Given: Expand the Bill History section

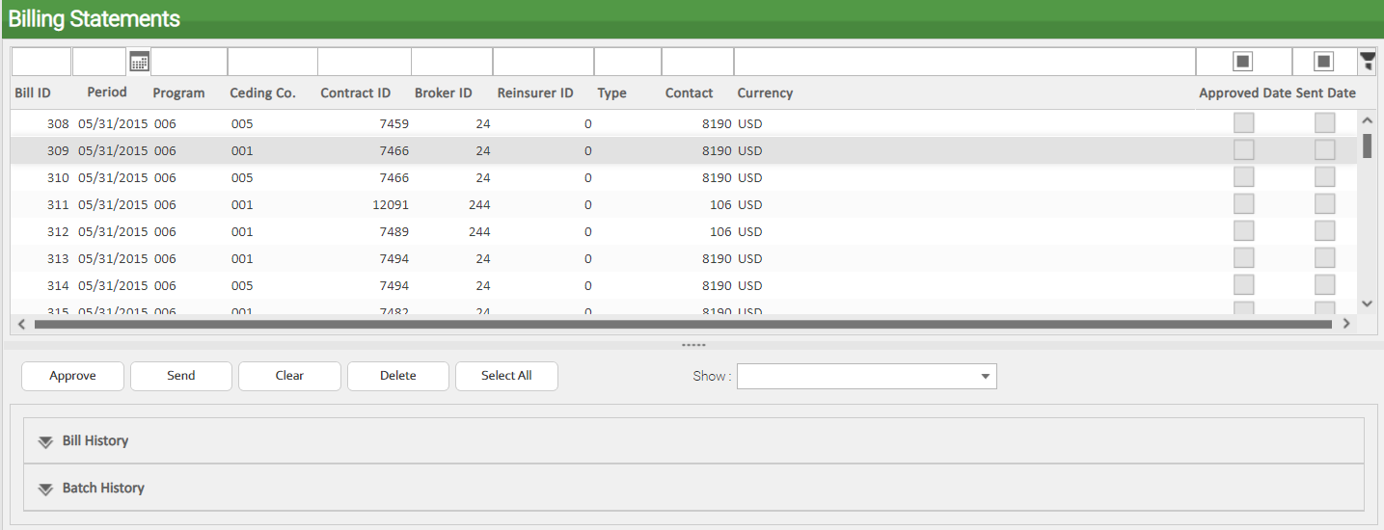Looking at the screenshot, I should tap(95, 441).
